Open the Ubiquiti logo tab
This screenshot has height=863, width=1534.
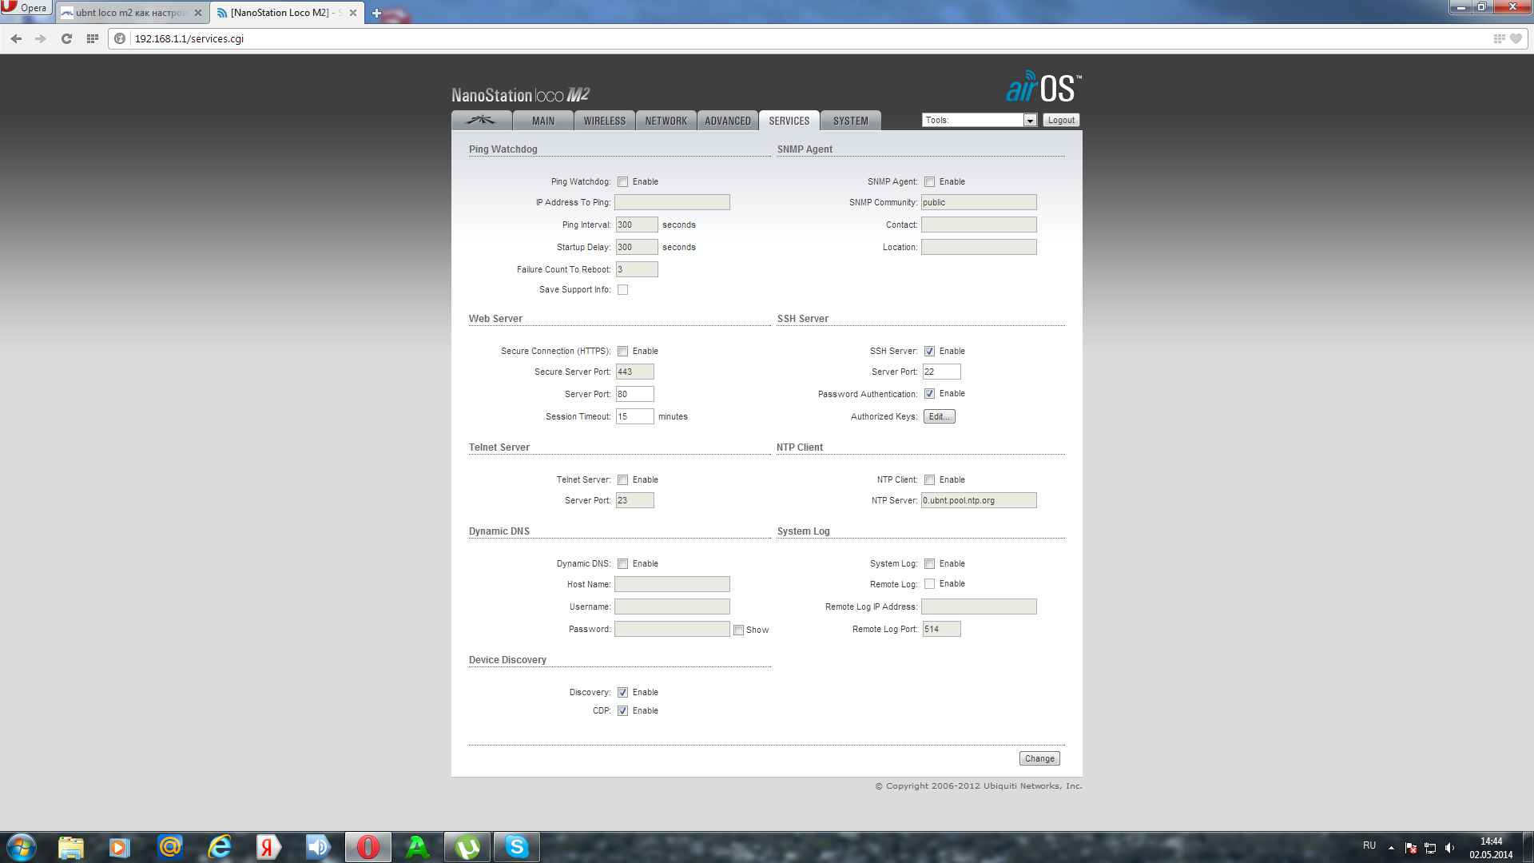coord(481,121)
